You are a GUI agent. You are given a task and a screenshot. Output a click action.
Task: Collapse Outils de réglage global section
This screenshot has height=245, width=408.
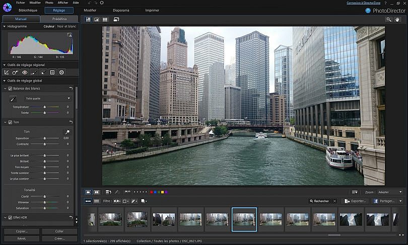point(5,81)
